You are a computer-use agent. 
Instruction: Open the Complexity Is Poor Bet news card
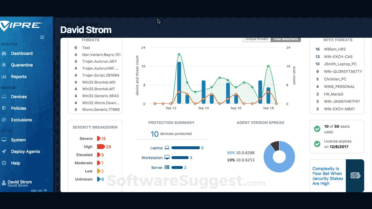(337, 176)
